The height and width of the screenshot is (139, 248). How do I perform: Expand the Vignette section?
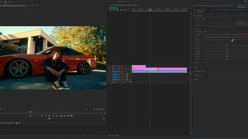196,80
